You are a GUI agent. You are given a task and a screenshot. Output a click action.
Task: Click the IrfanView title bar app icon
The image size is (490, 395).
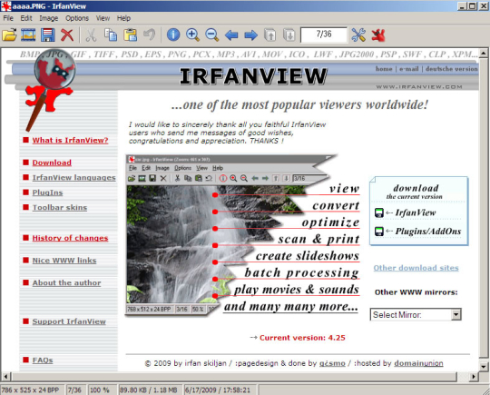[6, 6]
